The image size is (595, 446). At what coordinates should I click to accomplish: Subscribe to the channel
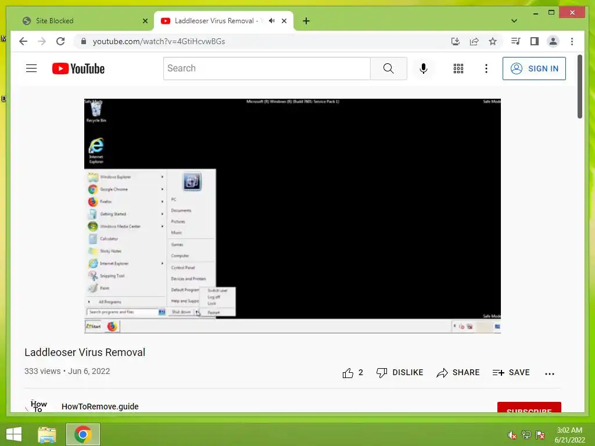click(x=529, y=407)
